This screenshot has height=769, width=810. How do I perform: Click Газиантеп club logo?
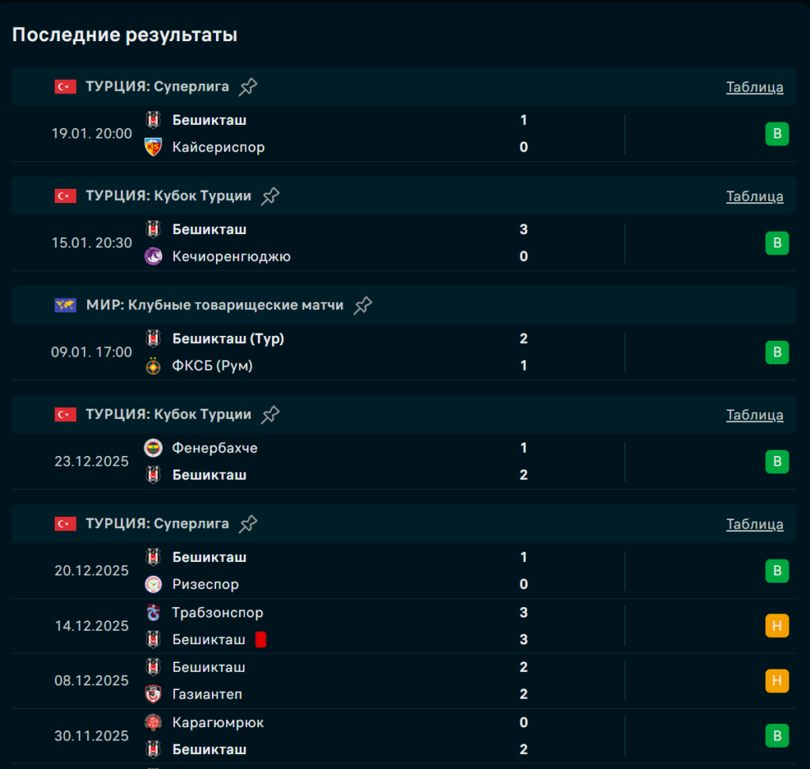[153, 694]
